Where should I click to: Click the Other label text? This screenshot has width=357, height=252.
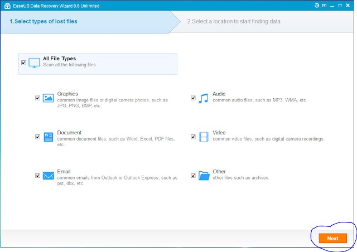(219, 171)
